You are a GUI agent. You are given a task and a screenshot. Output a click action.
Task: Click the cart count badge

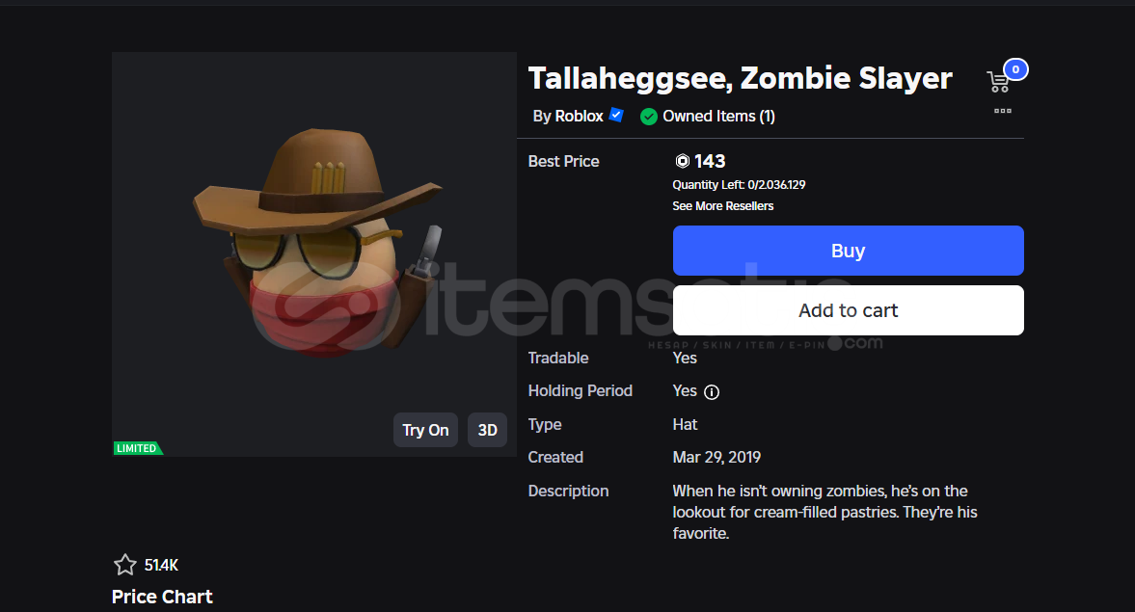pyautogui.click(x=1015, y=69)
